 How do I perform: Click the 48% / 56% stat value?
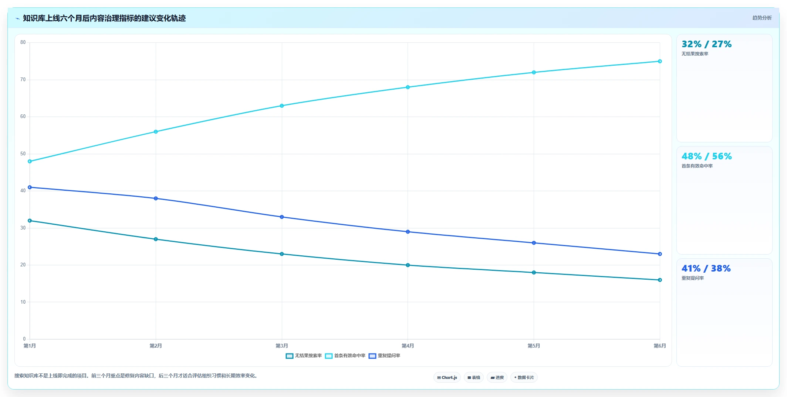click(x=706, y=156)
